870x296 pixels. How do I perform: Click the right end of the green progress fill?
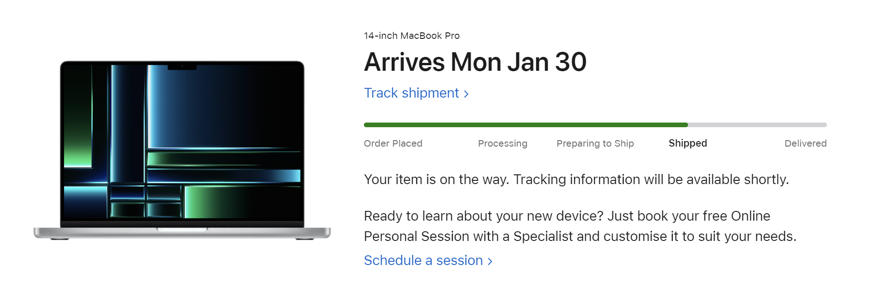(686, 125)
